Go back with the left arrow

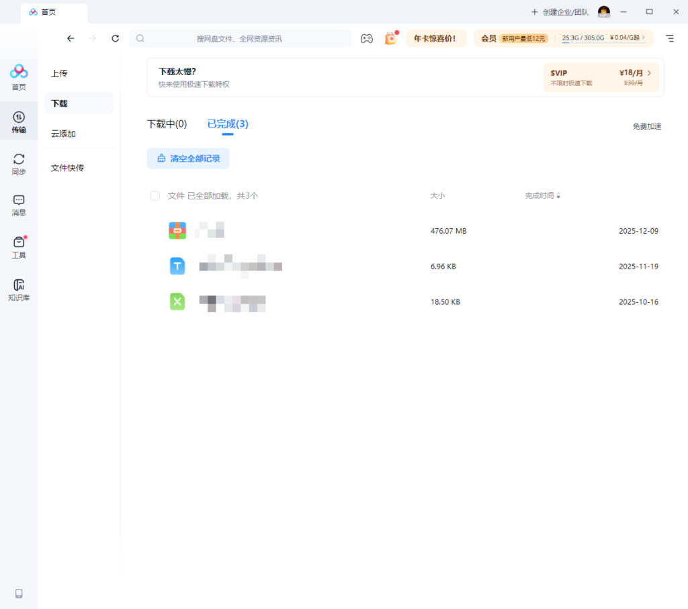[71, 38]
